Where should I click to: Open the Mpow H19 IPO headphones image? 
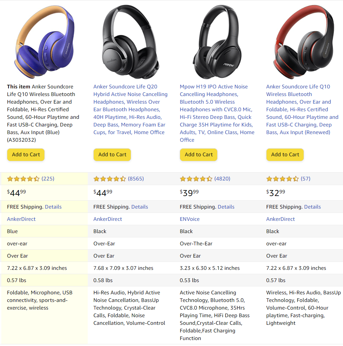[217, 42]
